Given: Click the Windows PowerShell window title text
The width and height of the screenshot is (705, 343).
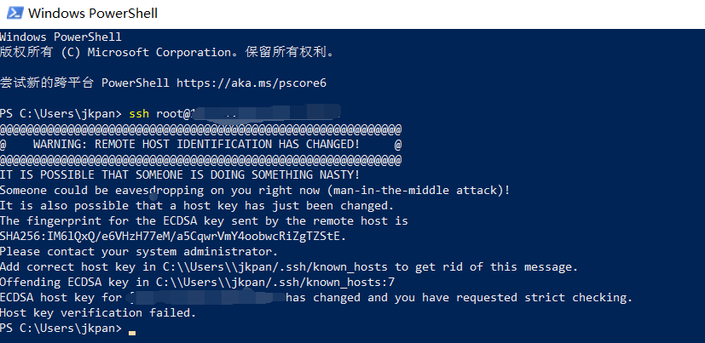Looking at the screenshot, I should click(93, 14).
